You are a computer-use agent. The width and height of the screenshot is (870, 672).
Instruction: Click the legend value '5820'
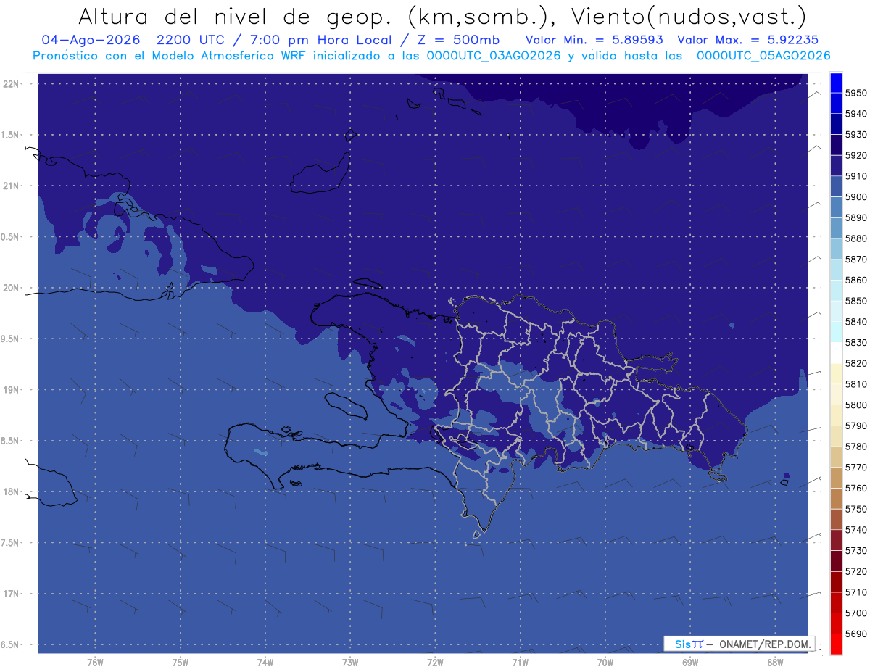[856, 364]
